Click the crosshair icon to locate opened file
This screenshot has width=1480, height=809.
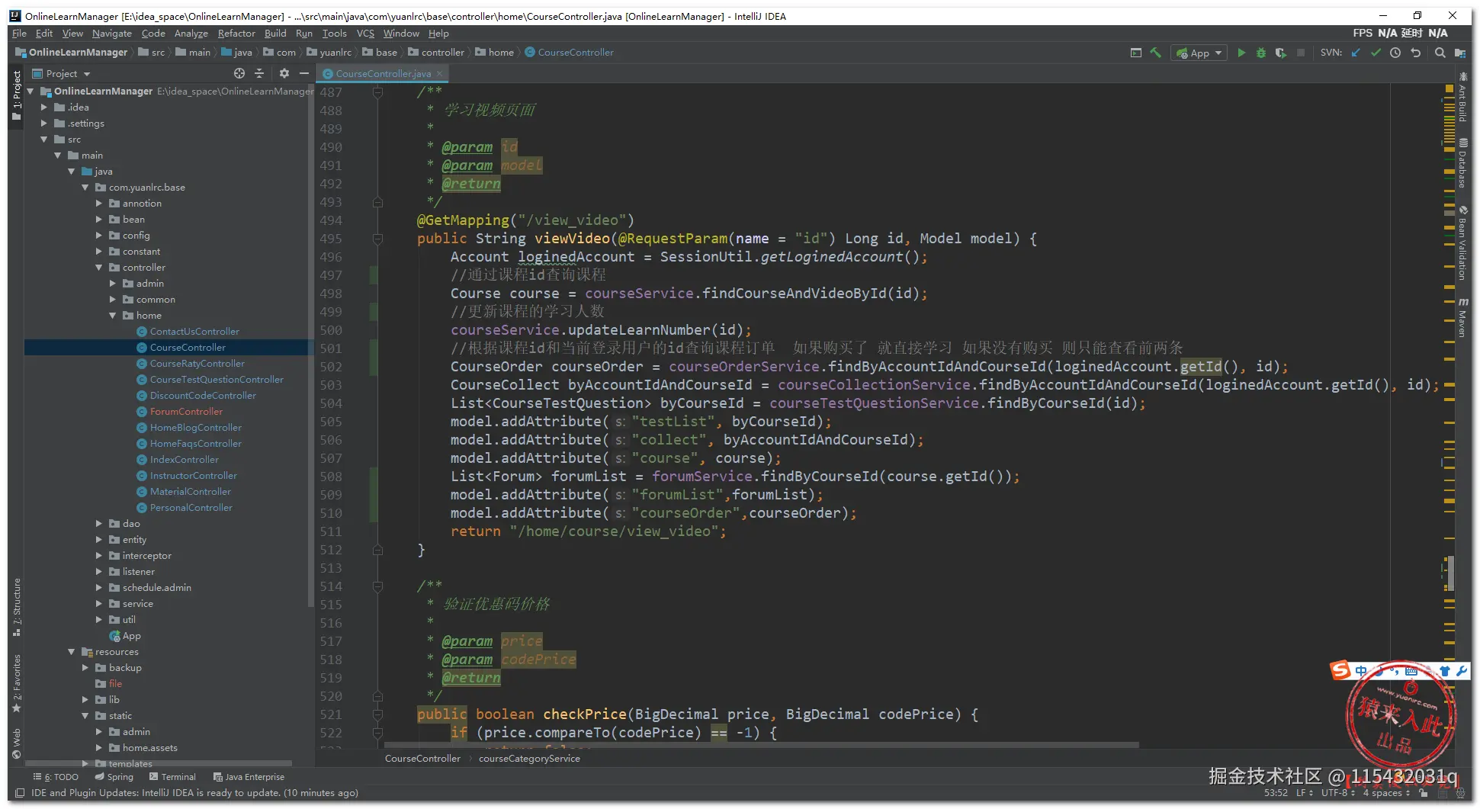(239, 73)
